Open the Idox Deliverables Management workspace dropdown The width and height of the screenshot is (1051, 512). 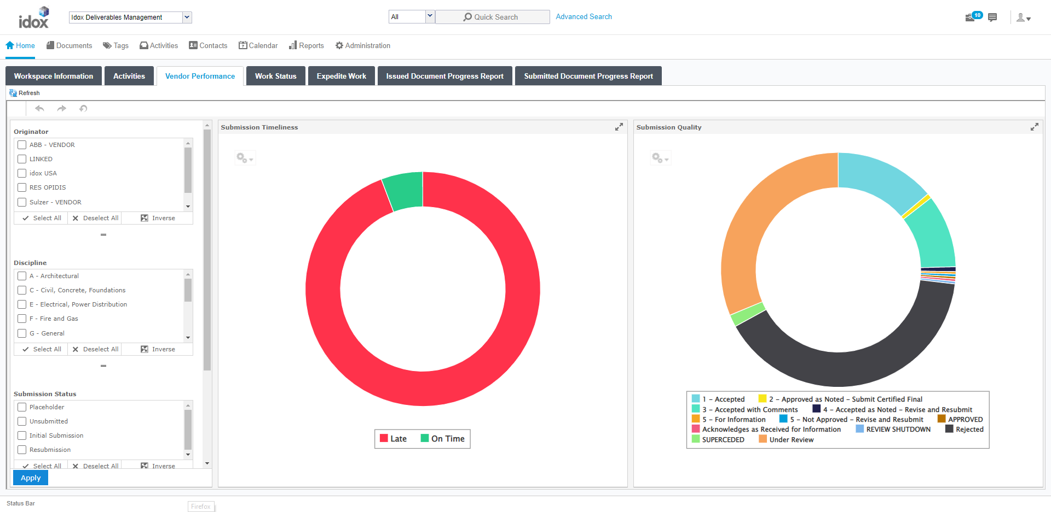pos(187,17)
